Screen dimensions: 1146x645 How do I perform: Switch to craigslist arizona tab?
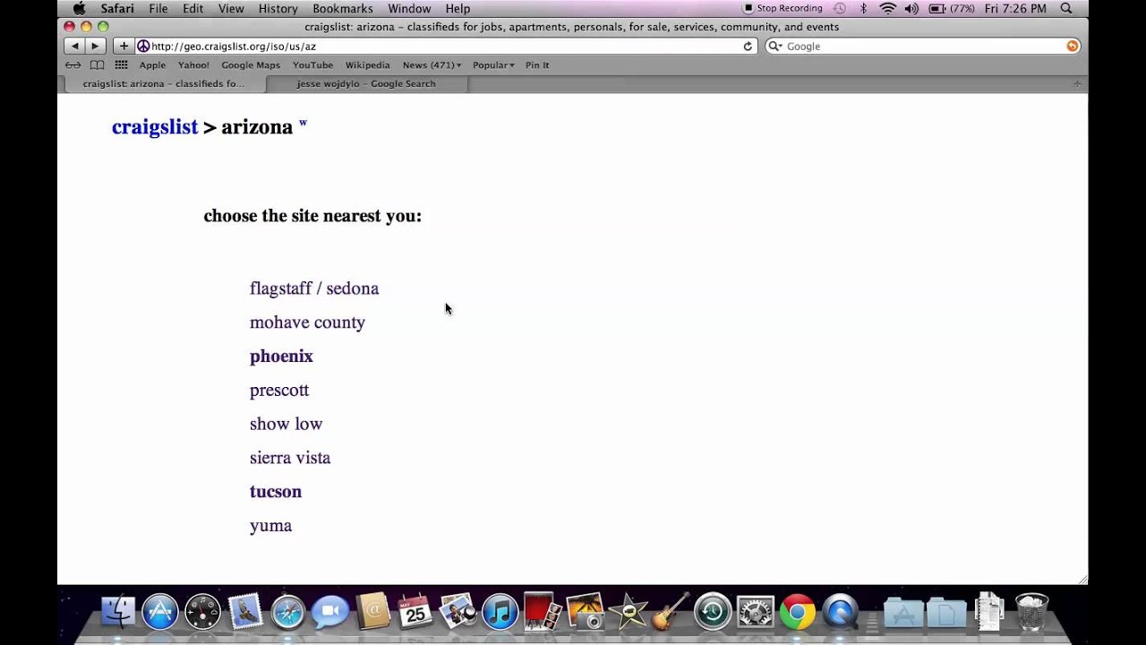(x=163, y=83)
